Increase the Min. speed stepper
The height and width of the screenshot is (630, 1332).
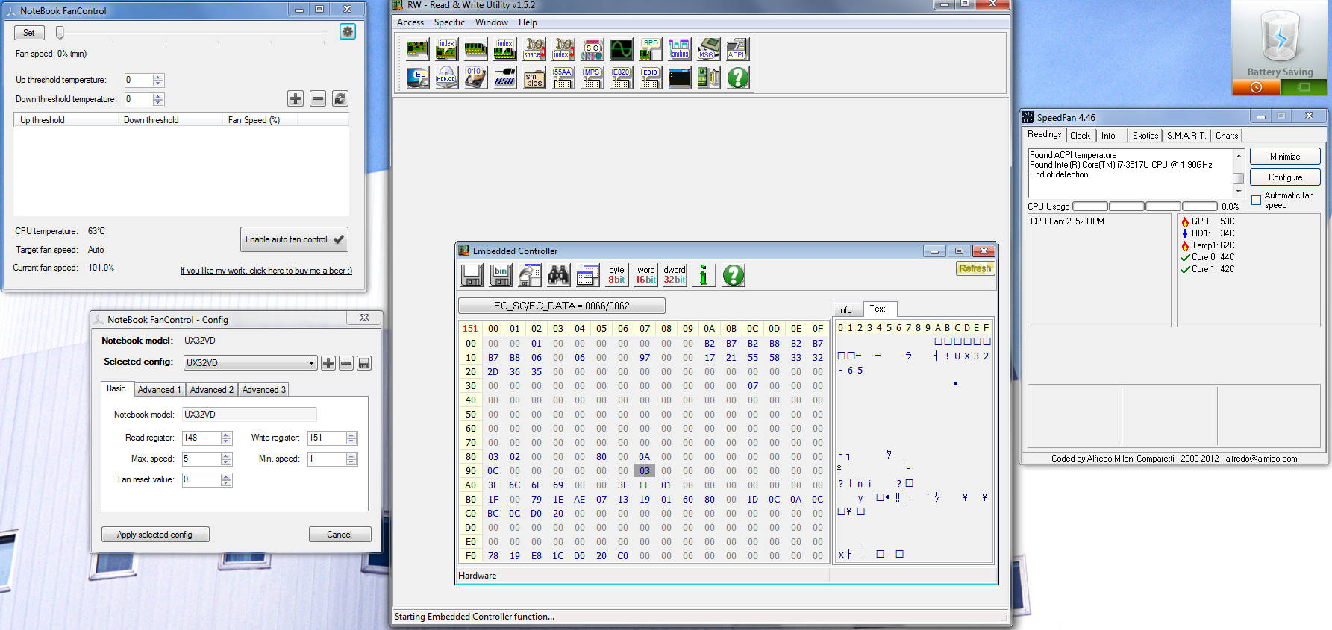click(x=352, y=456)
